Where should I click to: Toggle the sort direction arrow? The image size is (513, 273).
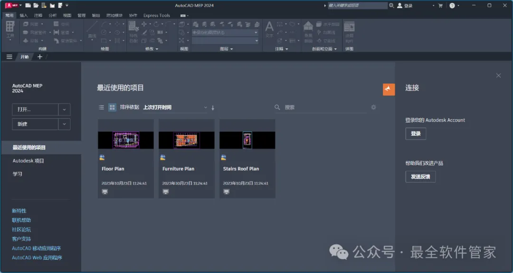click(213, 108)
